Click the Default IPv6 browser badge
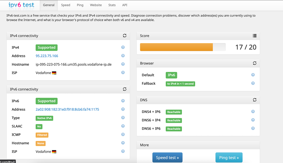This screenshot has width=283, height=163. click(171, 75)
